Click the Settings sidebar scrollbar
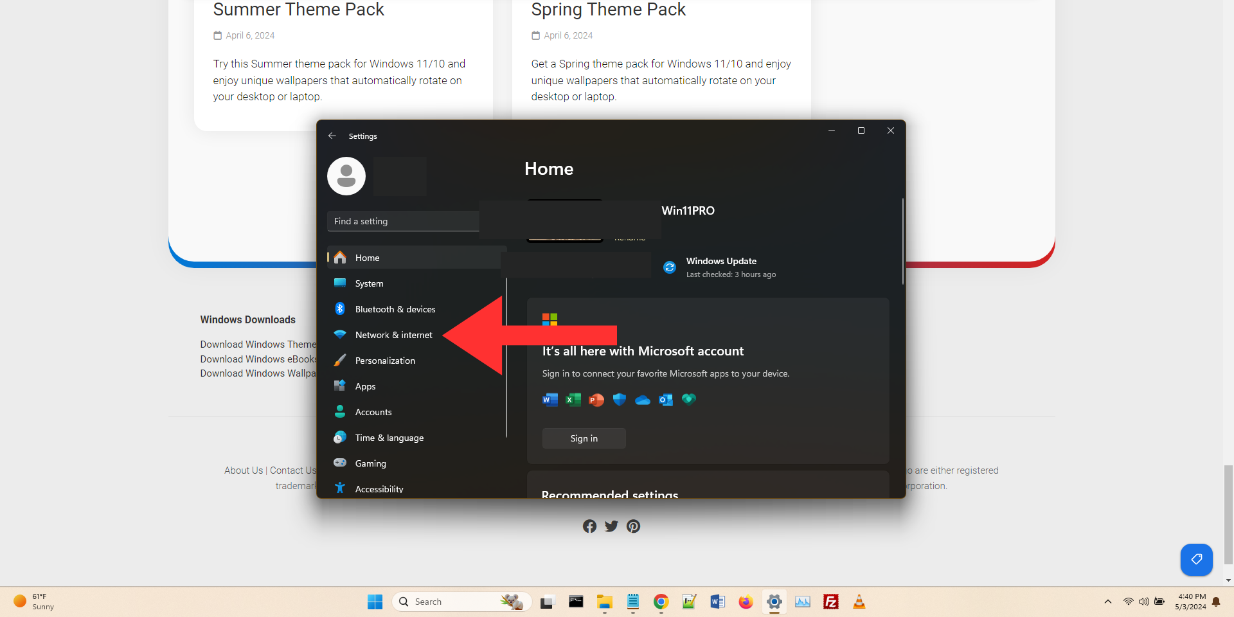Viewport: 1234px width, 617px height. coord(506,357)
